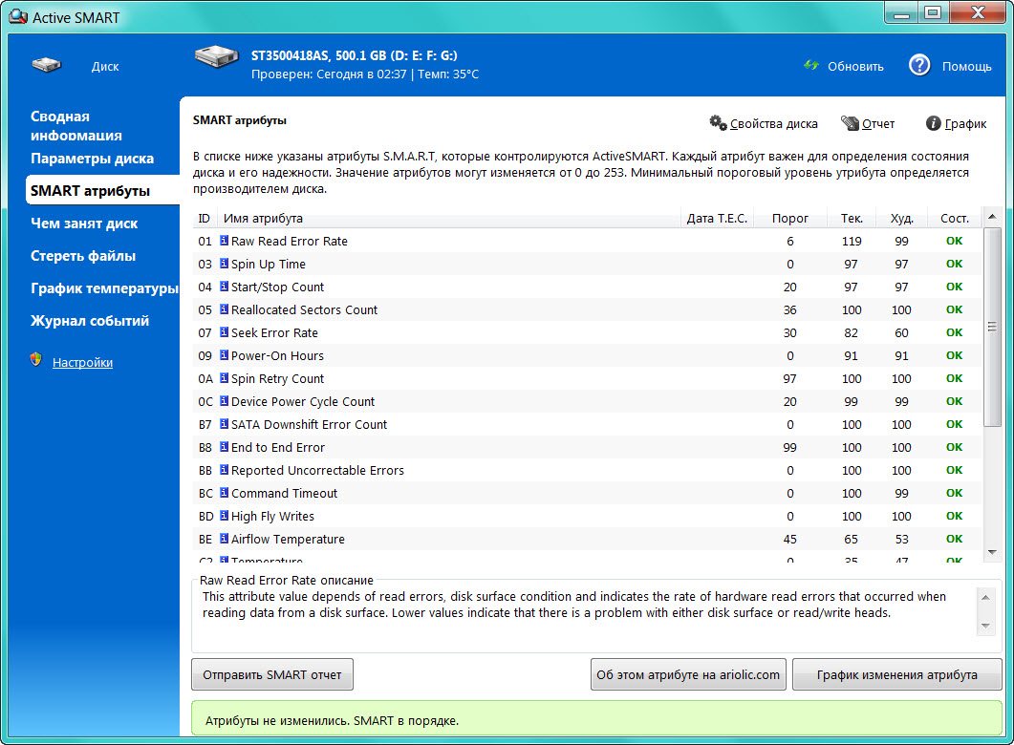The height and width of the screenshot is (745, 1014).
Task: Click Обновить to refresh data
Action: point(855,66)
